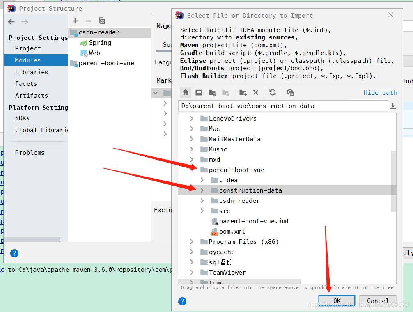Screen dimensions: 413x312
Task: Close the import dialog
Action: tap(391, 15)
